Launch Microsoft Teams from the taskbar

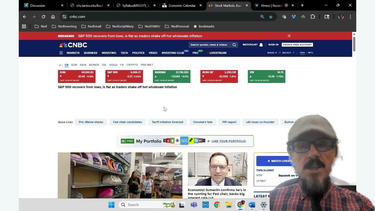pos(194,205)
